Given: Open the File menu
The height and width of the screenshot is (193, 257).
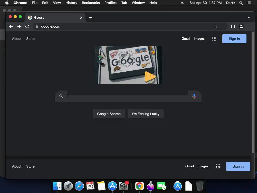Looking at the screenshot, I should click(35, 3).
